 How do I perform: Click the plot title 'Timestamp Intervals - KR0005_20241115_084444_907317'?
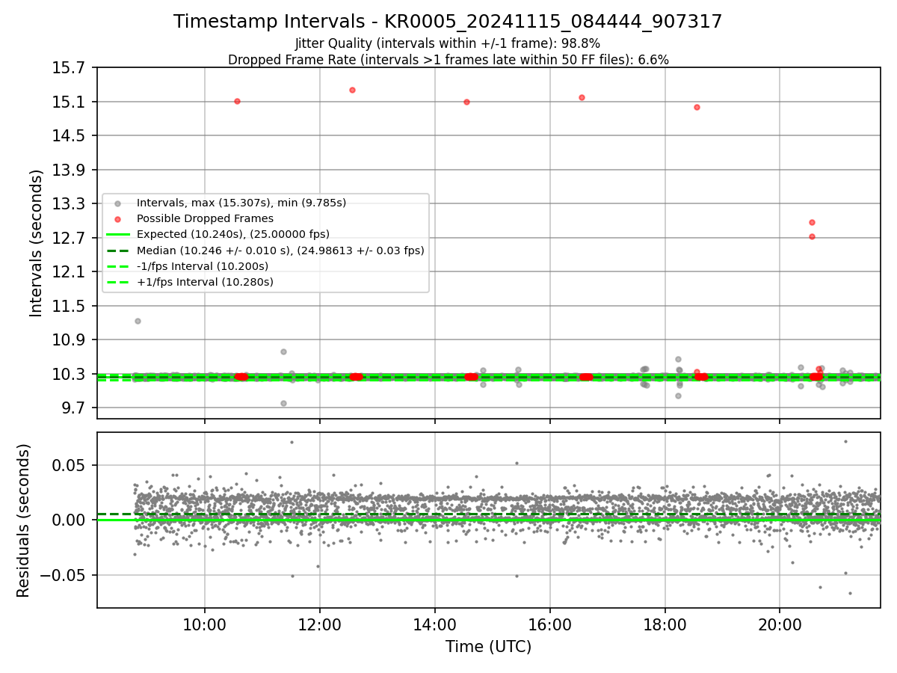coord(448,22)
